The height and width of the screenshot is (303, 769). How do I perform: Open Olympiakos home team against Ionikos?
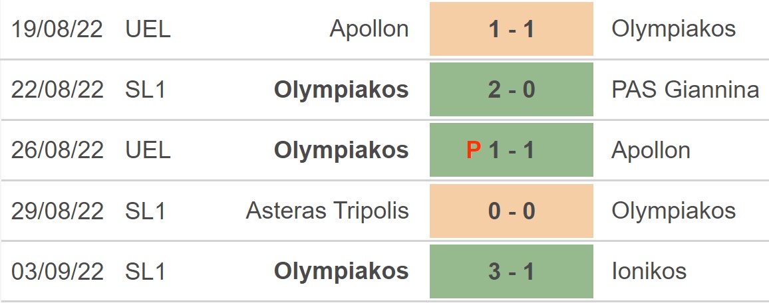[x=341, y=271]
